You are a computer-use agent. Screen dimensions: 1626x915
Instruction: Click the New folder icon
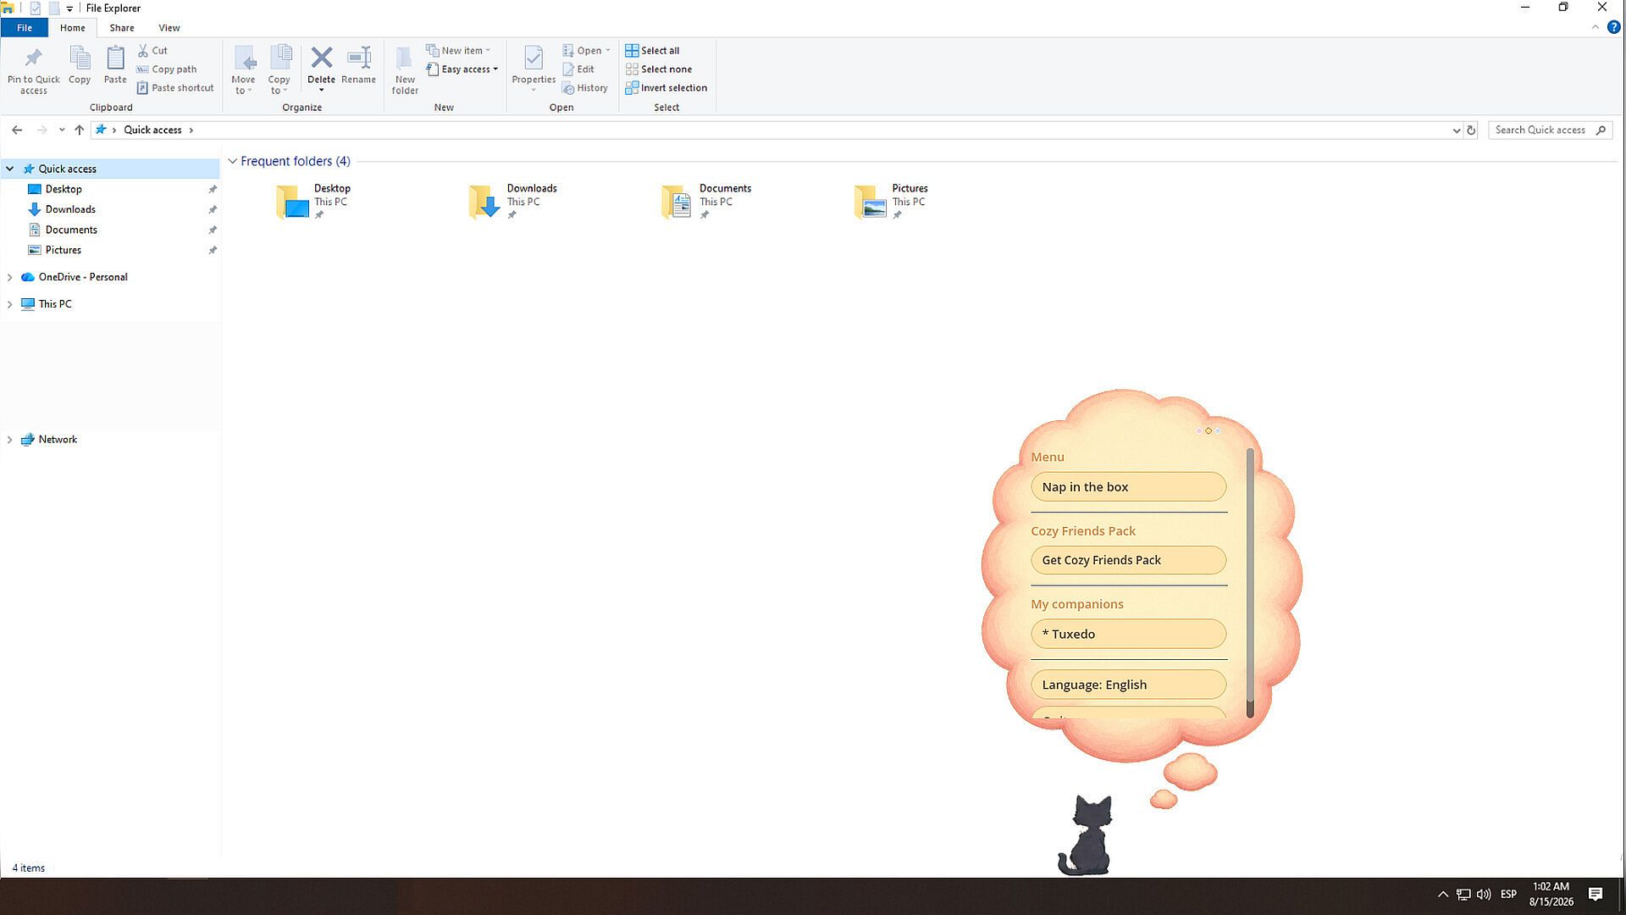[x=405, y=58]
